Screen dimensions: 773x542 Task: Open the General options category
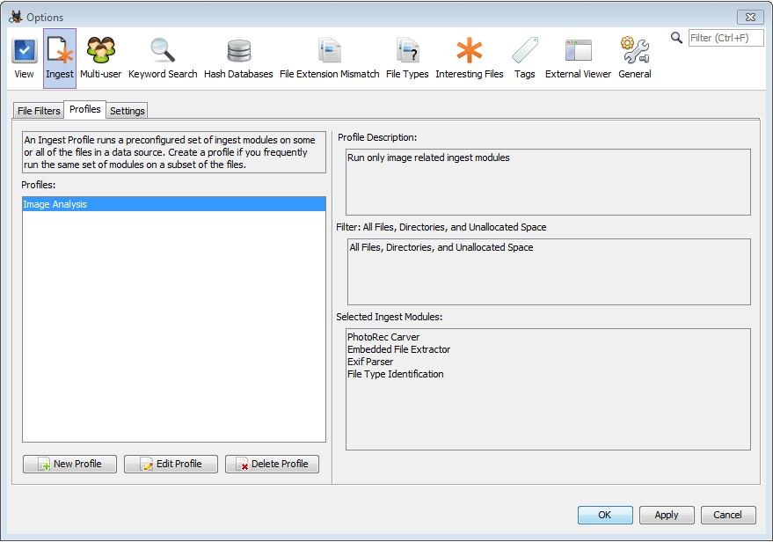click(x=634, y=58)
